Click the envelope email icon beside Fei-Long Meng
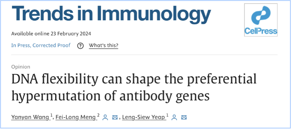 coord(115,118)
